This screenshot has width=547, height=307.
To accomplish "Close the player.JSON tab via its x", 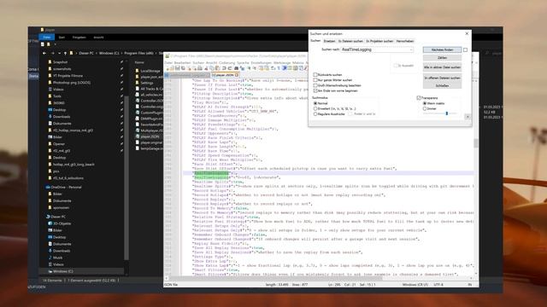I will pyautogui.click(x=237, y=75).
